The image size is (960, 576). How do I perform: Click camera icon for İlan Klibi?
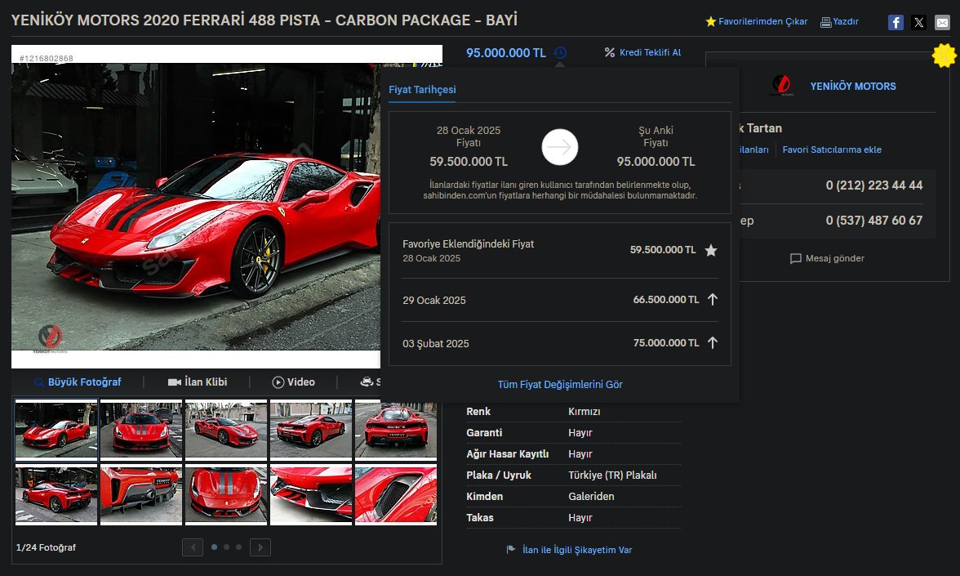[x=175, y=382]
